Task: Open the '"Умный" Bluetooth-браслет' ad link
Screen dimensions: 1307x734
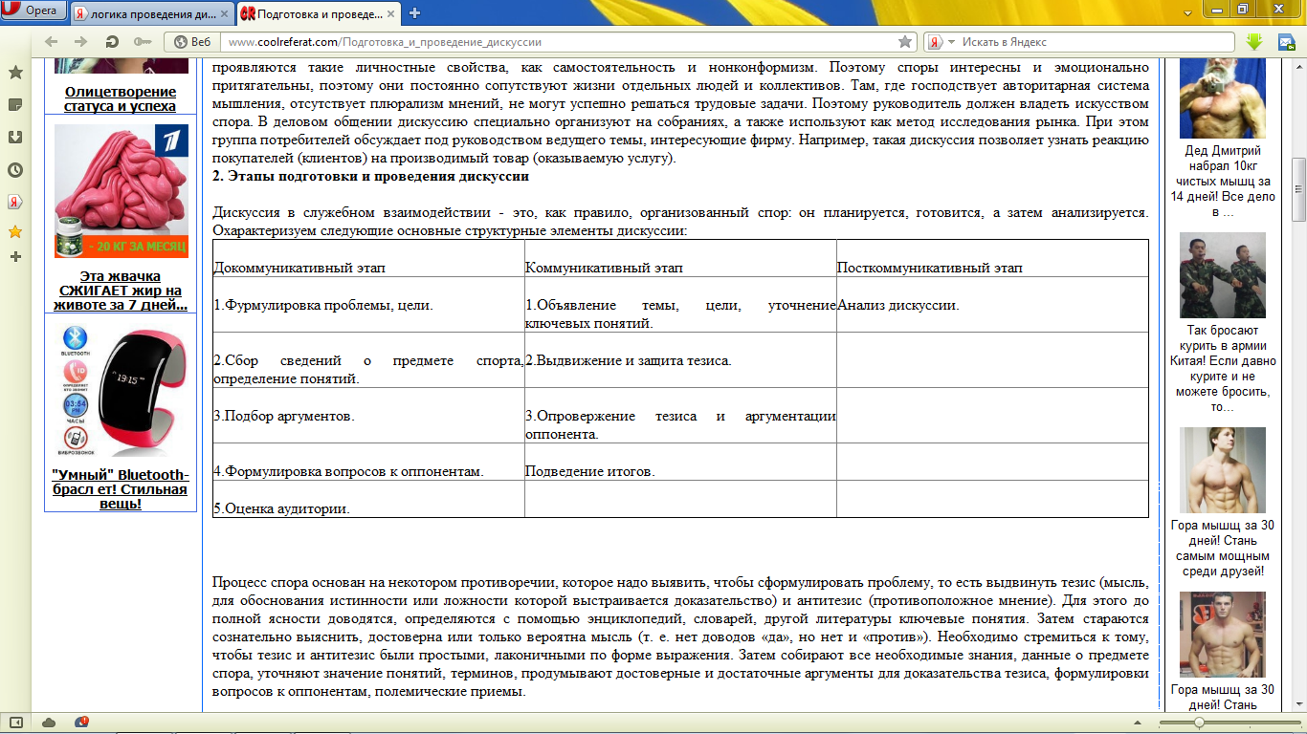Action: click(x=121, y=489)
